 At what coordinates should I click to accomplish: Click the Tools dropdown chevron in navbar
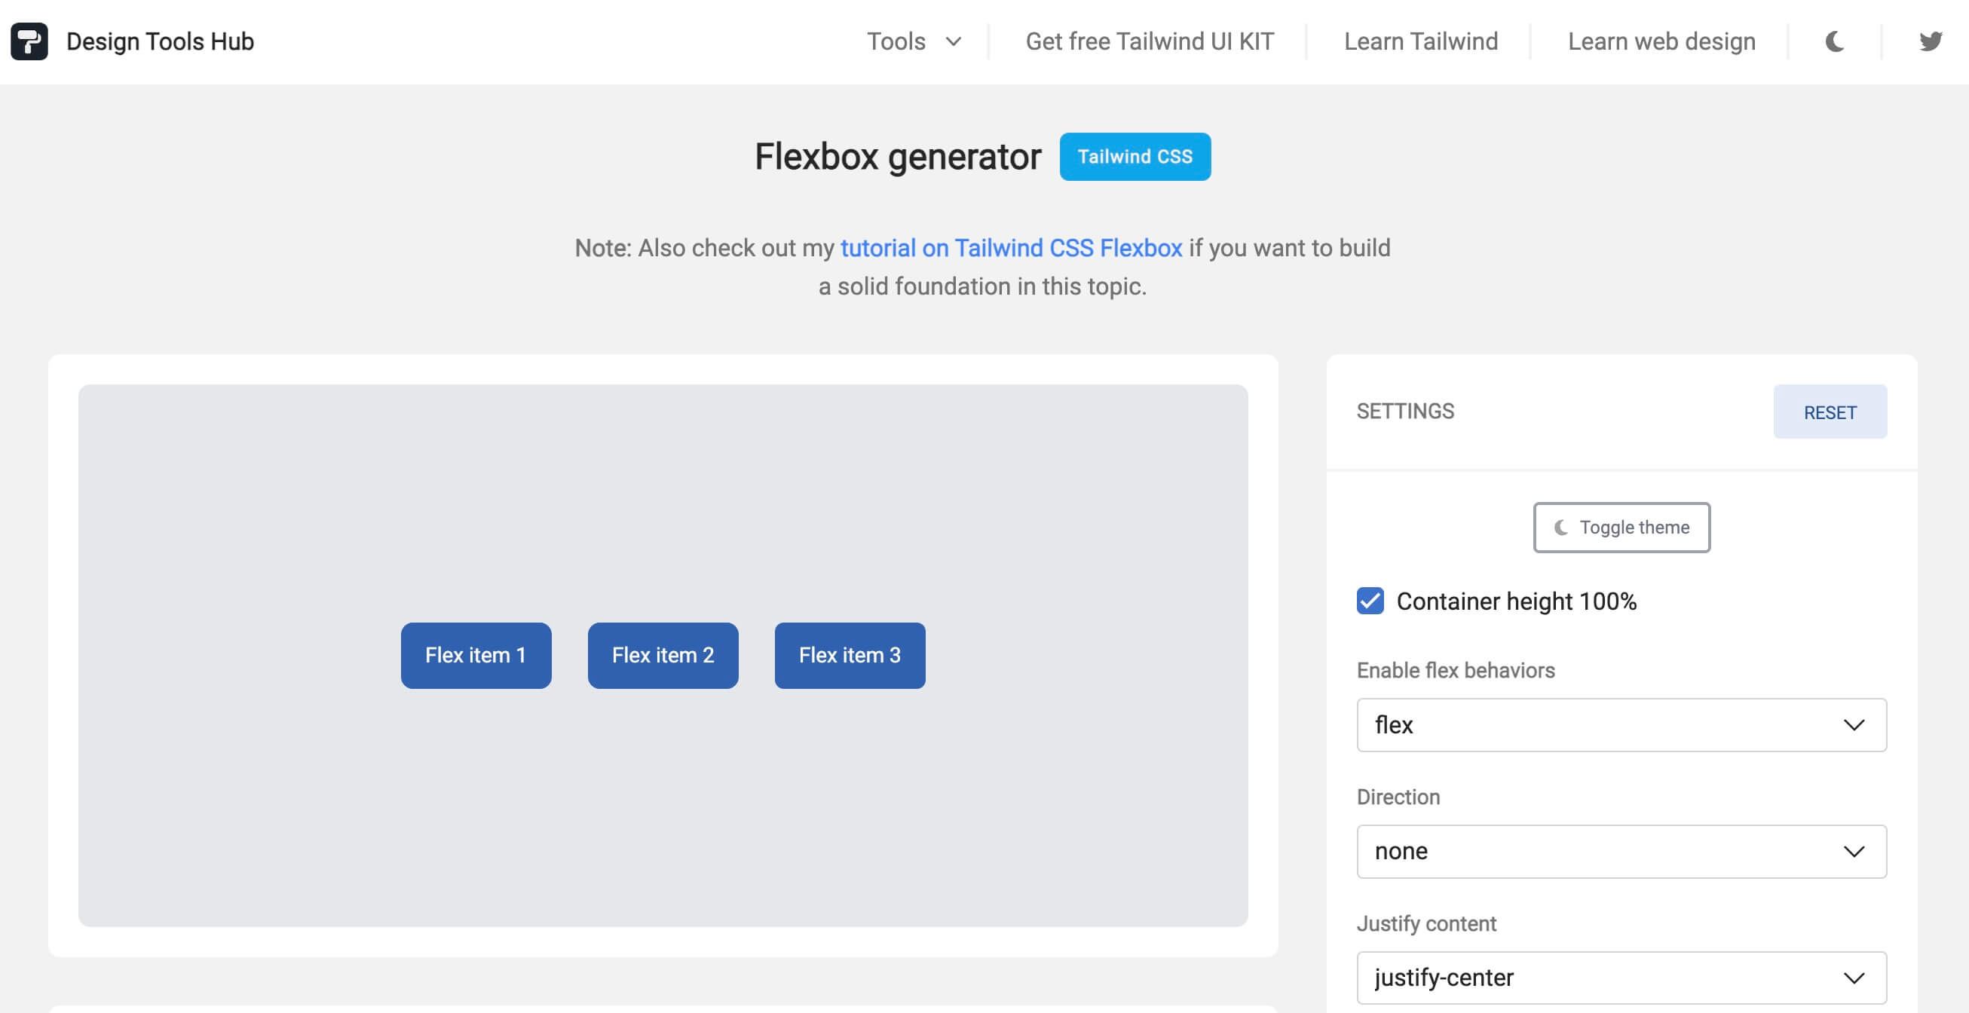point(952,42)
